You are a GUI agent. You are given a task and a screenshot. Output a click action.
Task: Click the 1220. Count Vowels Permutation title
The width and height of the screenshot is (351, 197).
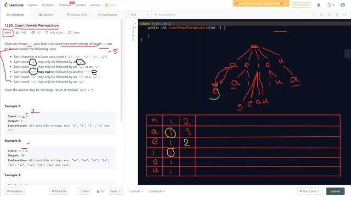click(x=32, y=26)
